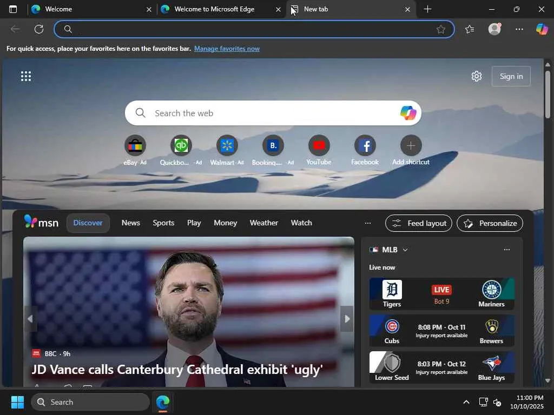Open the News feed tab
The image size is (554, 415).
pos(131,223)
